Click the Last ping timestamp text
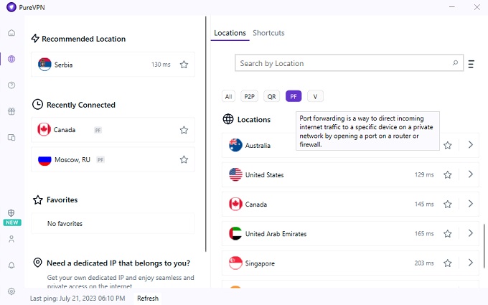This screenshot has width=488, height=305. (x=78, y=298)
